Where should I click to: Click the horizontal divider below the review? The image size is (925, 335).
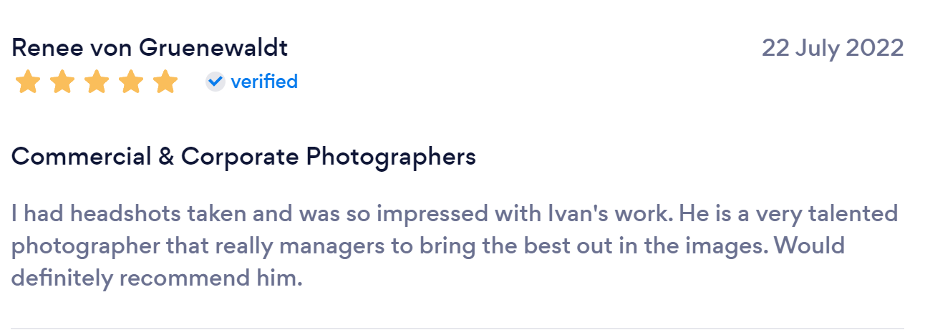pos(457,329)
